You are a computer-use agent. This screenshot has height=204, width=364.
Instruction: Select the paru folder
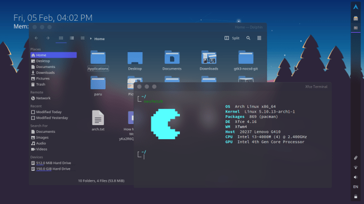[98, 86]
